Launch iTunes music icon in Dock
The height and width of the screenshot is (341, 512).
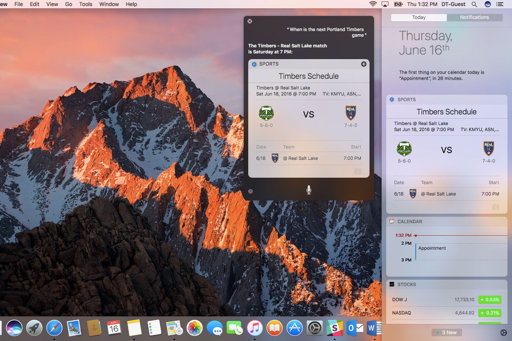click(255, 328)
